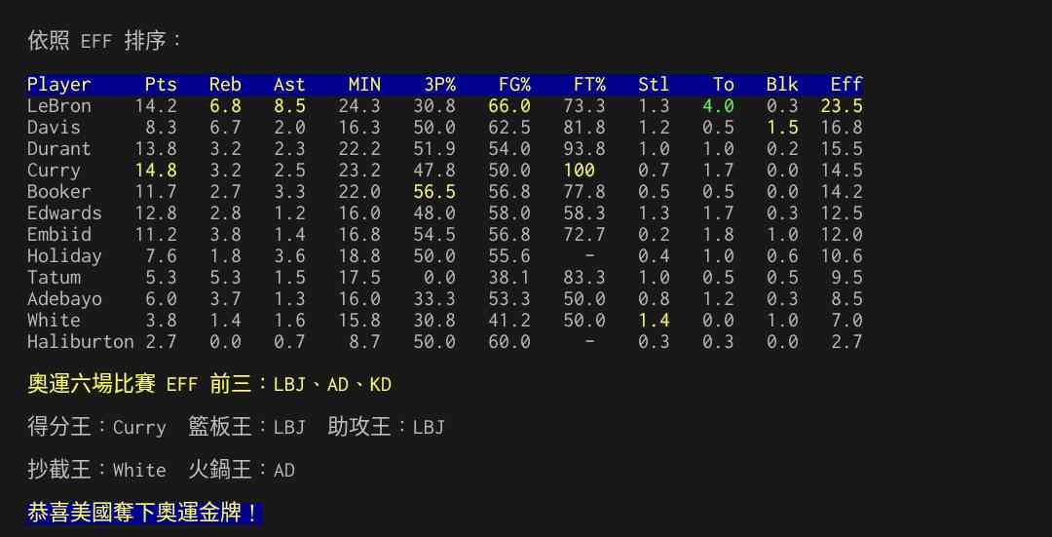The image size is (1052, 537).
Task: Select the 3P% column header
Action: tap(439, 85)
